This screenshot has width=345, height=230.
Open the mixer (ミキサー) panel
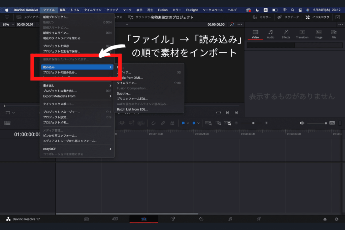262,17
